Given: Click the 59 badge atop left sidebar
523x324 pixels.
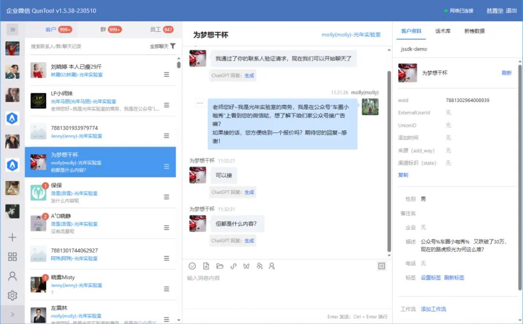Looking at the screenshot, I should tap(12, 29).
